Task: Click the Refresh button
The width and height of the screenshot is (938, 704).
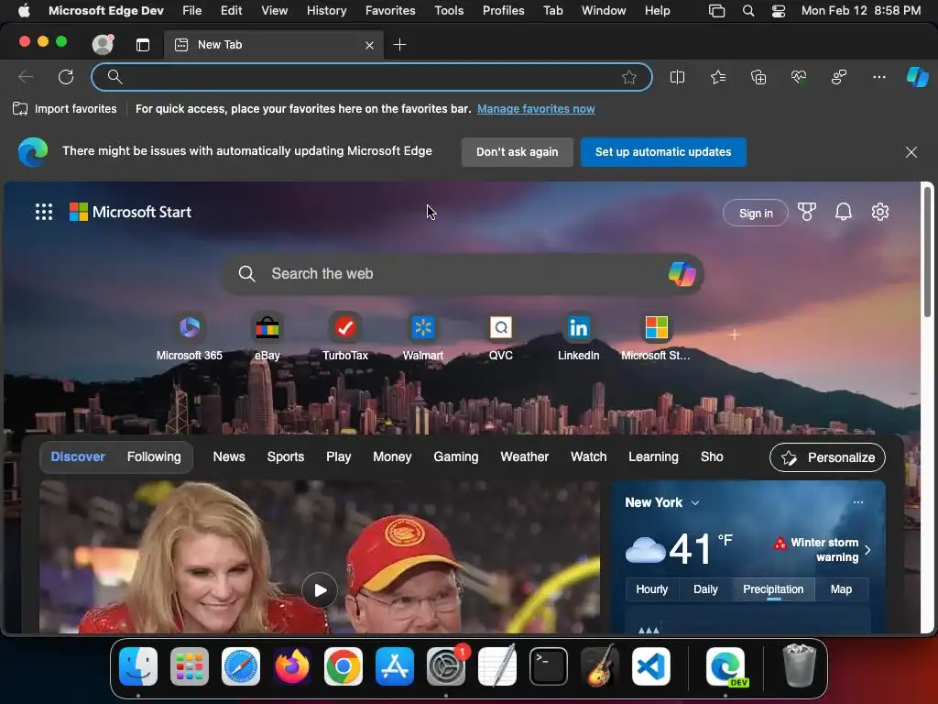Action: [66, 77]
